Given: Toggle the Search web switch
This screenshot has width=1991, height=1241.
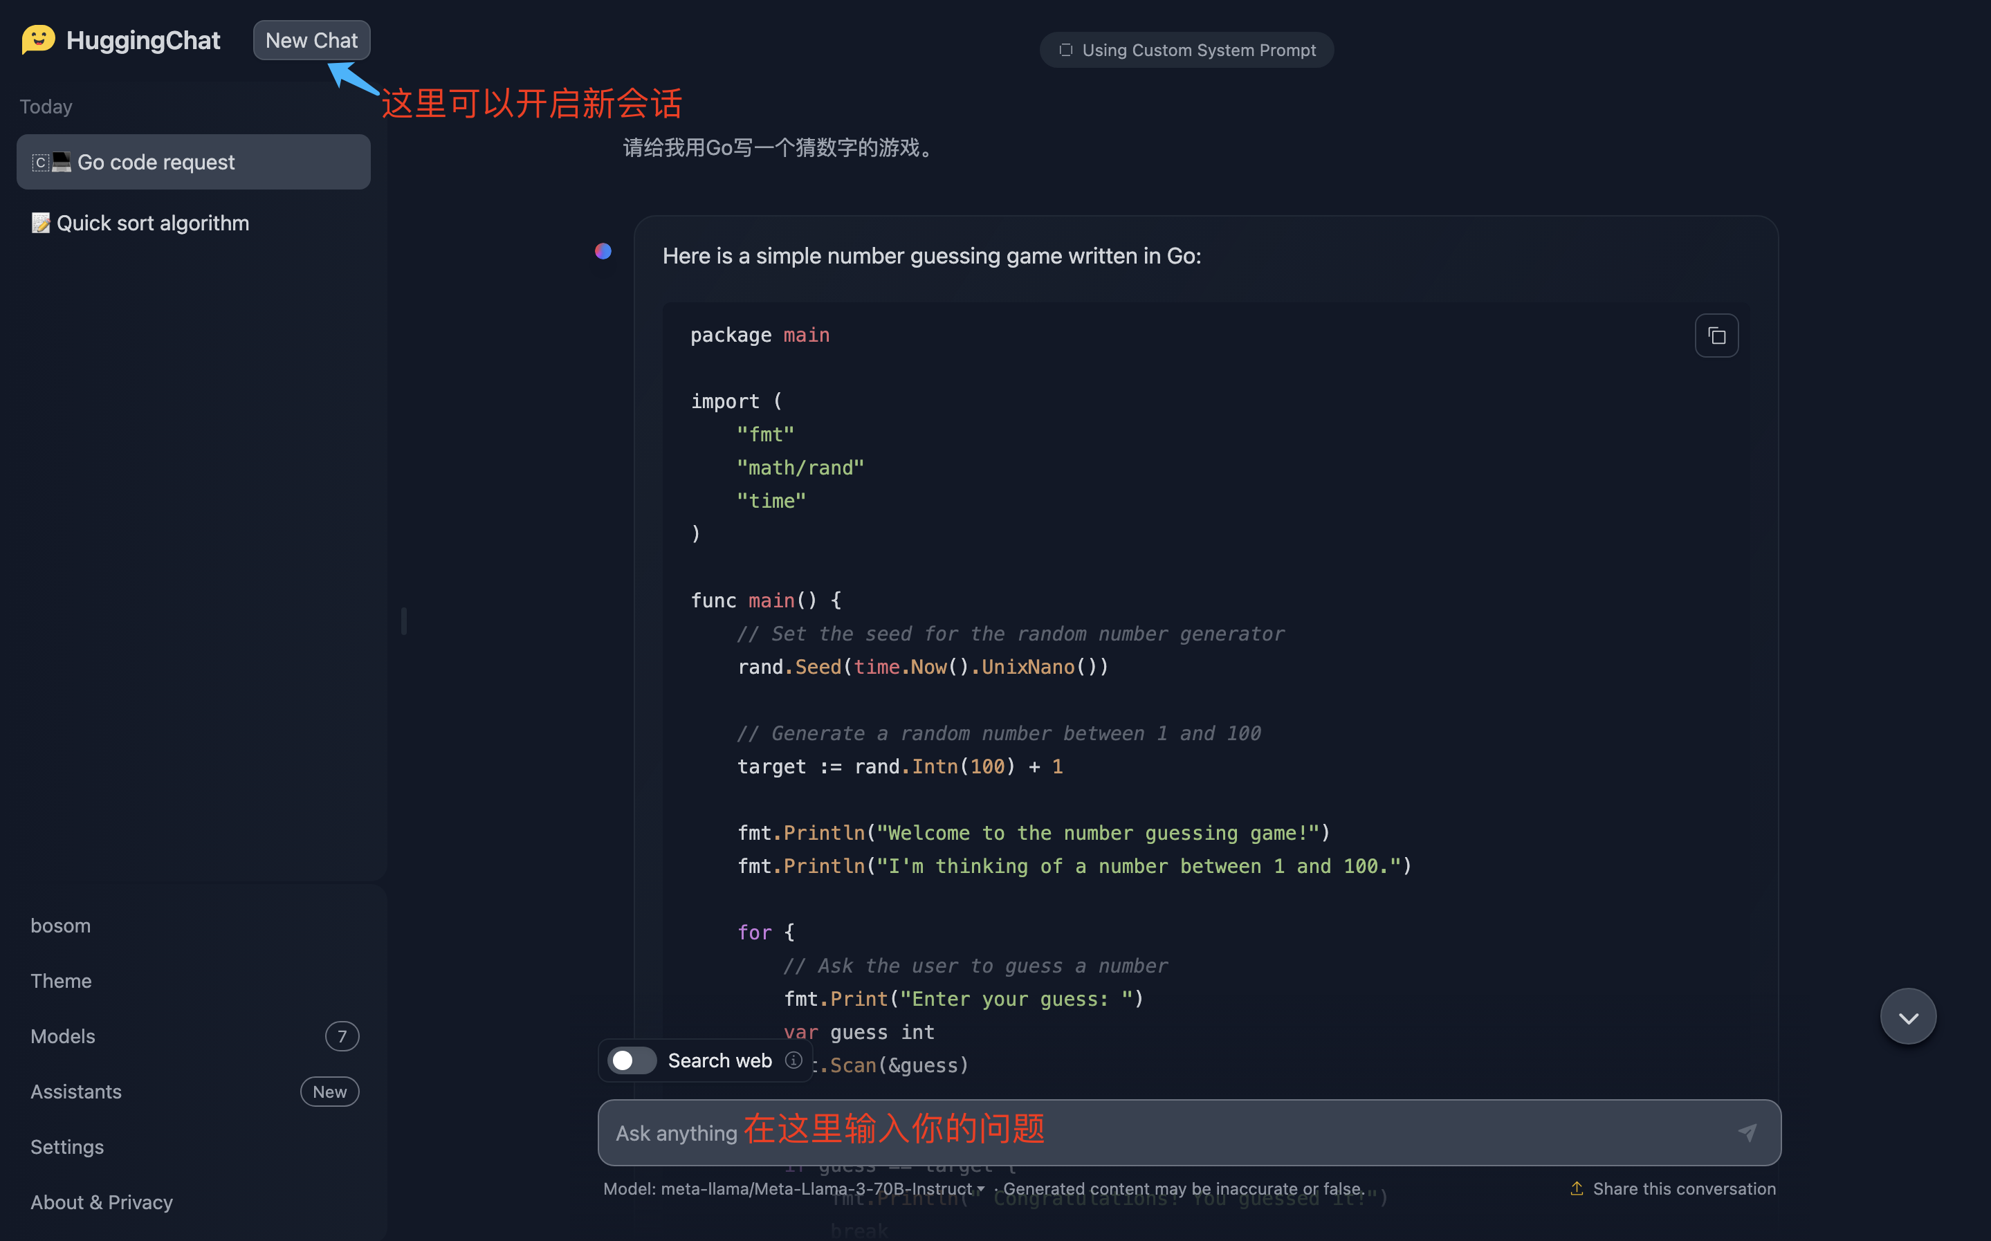Looking at the screenshot, I should coord(631,1060).
